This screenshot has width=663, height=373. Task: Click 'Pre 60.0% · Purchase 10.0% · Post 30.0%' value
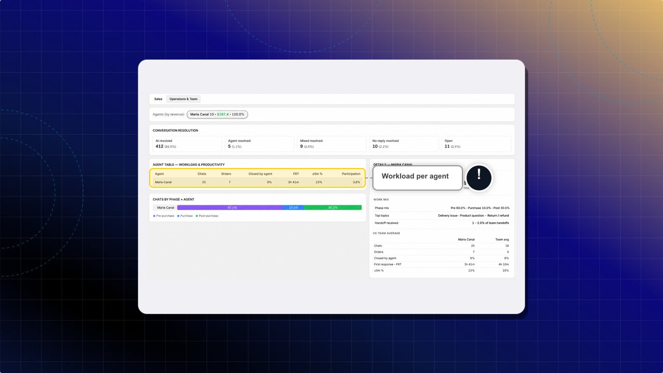[x=480, y=208]
